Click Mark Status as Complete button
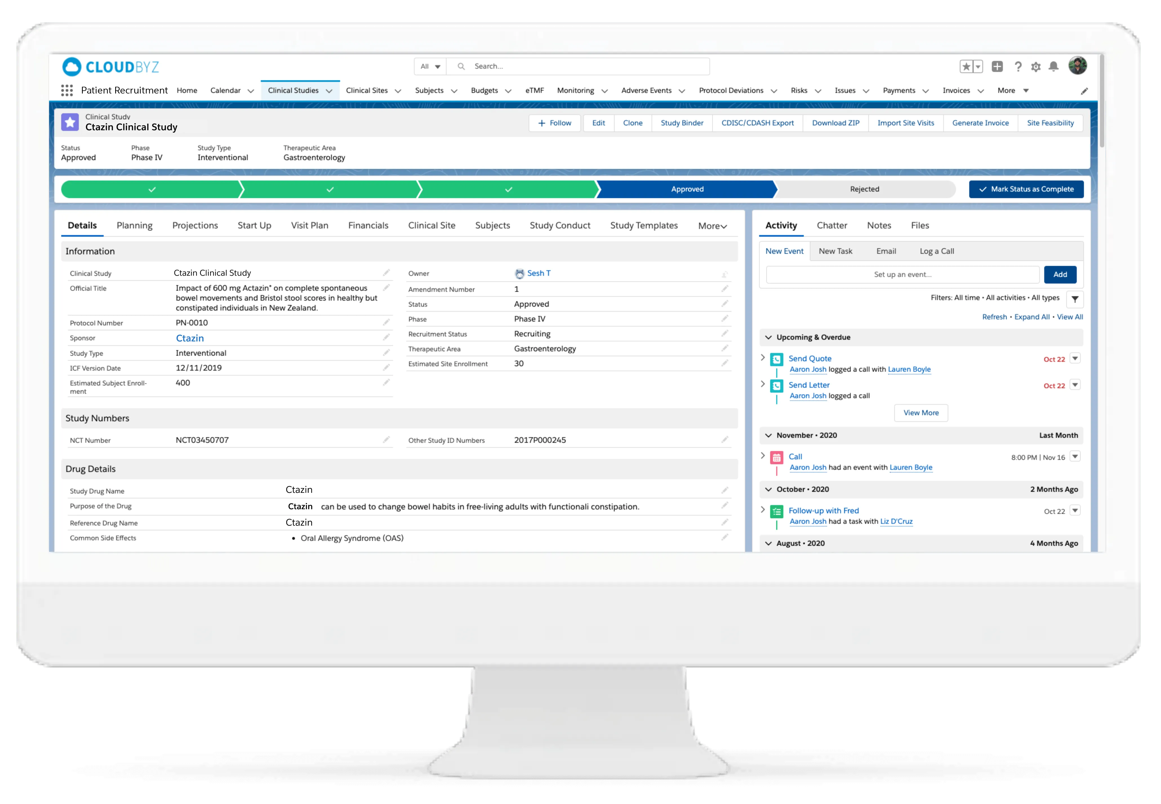This screenshot has width=1161, height=804. pyautogui.click(x=1026, y=189)
